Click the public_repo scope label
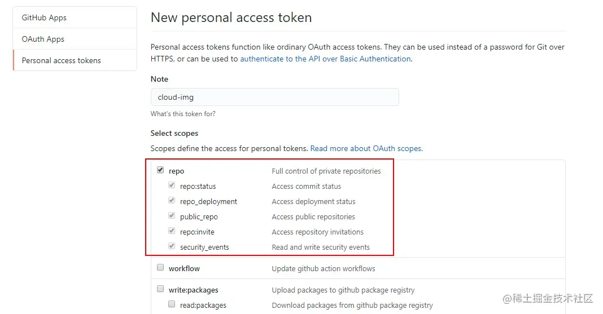 [x=199, y=216]
